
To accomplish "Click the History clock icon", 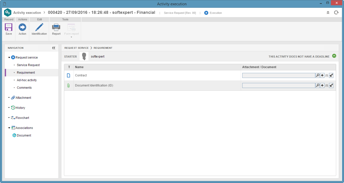I will 13,108.
